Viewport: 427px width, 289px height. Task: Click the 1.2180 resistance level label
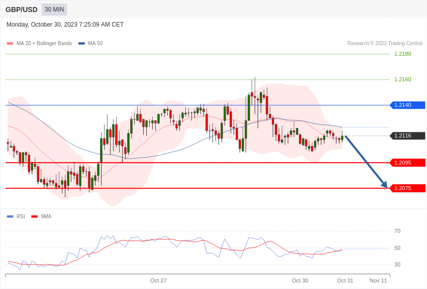click(x=403, y=54)
